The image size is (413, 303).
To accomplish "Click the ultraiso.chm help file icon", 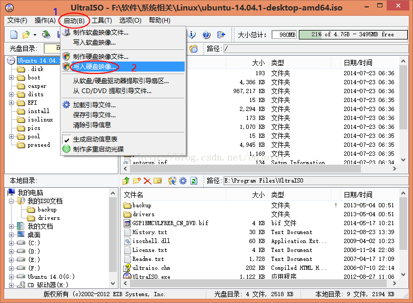I will coord(127,268).
